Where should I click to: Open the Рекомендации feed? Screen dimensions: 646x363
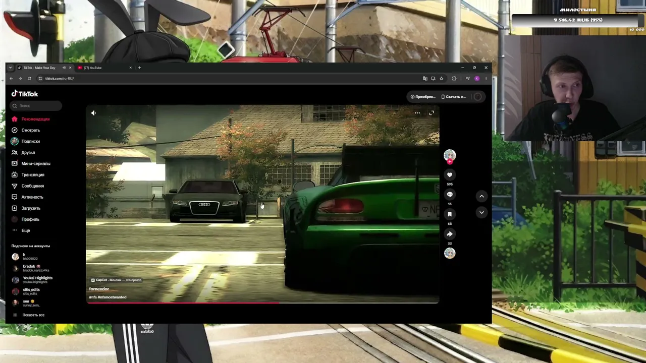click(35, 119)
